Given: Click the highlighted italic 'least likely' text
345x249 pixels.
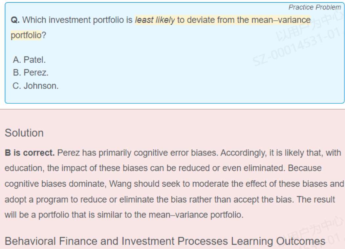Looking at the screenshot, I should [x=155, y=20].
